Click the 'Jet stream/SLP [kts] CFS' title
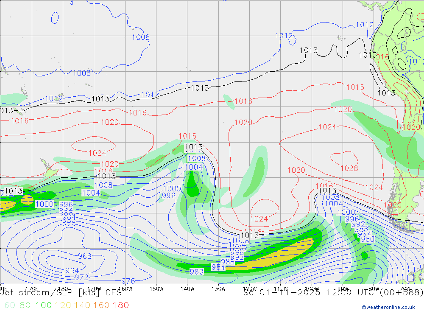Viewport: 424px width, 311px height. tap(61, 293)
